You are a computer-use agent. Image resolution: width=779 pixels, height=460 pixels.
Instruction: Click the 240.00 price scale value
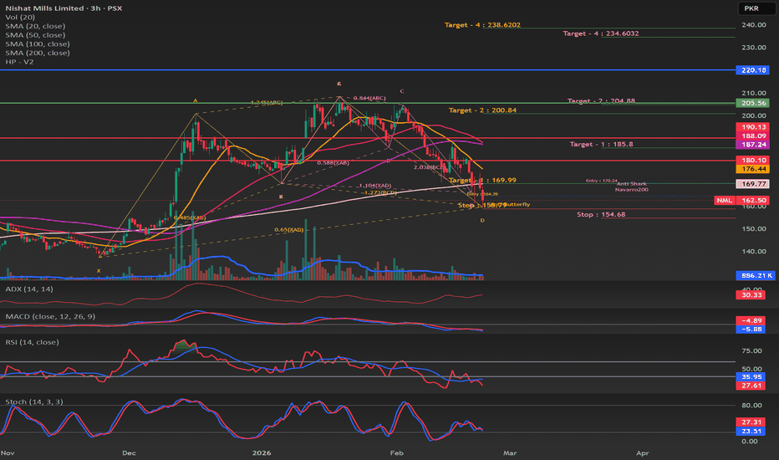point(753,25)
